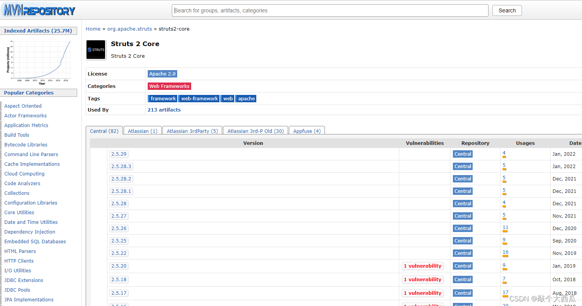The height and width of the screenshot is (306, 582).
Task: Open version 2.5.28.3
Action: click(121, 166)
